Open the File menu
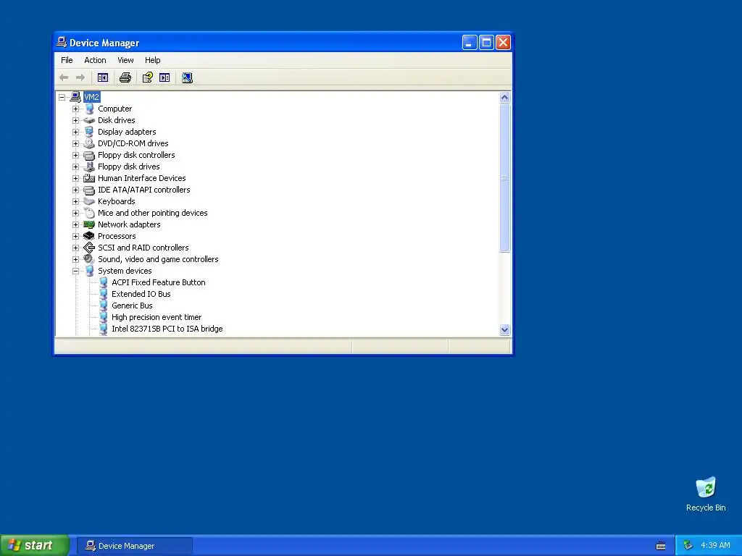Image resolution: width=742 pixels, height=556 pixels. coord(67,60)
